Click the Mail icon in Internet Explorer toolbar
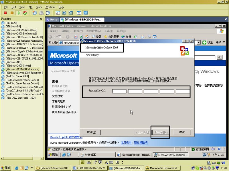Viewport: 229px width, 171px height. pyautogui.click(x=142, y=37)
